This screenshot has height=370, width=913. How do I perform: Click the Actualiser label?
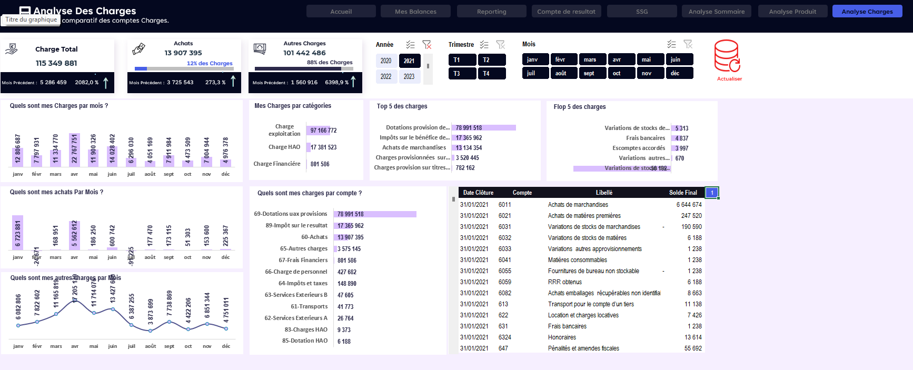pos(729,79)
